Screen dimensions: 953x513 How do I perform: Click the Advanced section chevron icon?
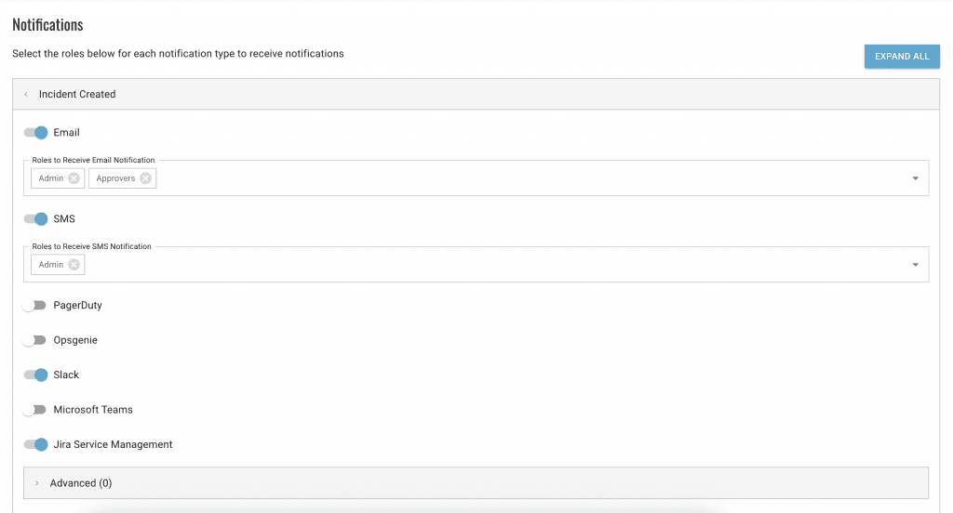pyautogui.click(x=36, y=483)
